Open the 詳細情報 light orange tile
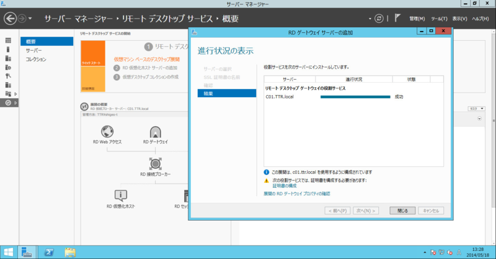The image size is (496, 259). [x=93, y=79]
